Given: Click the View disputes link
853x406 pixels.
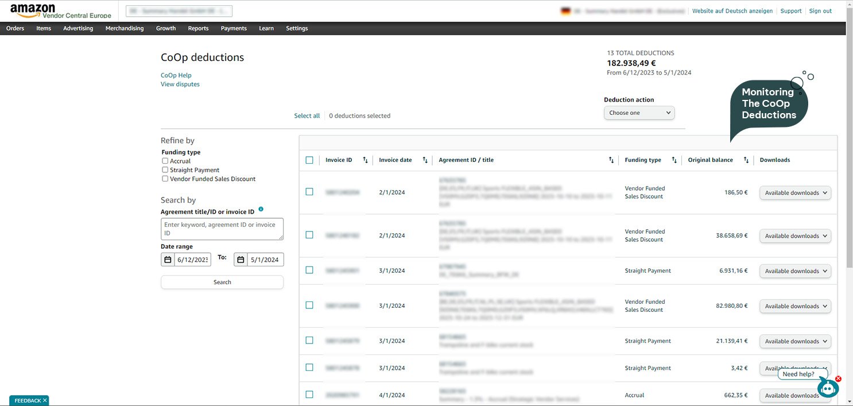Looking at the screenshot, I should pyautogui.click(x=180, y=84).
